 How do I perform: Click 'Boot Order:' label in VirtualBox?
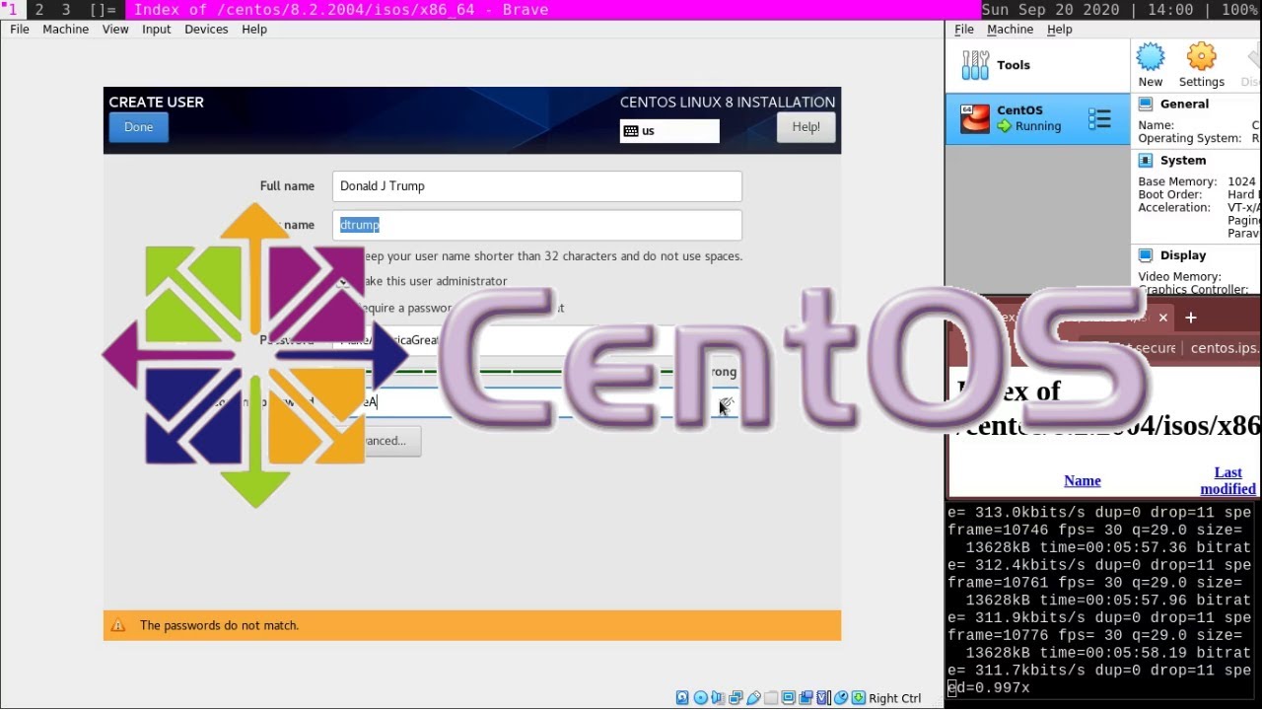tap(1170, 194)
